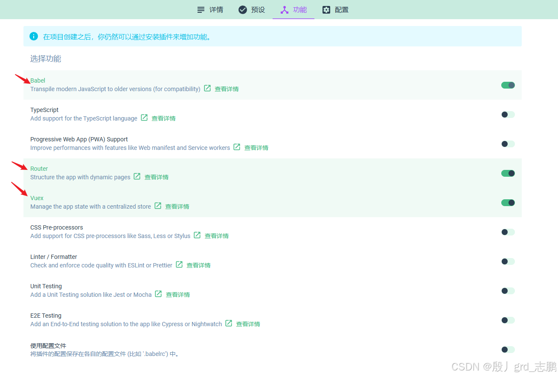The height and width of the screenshot is (376, 558).
Task: Click 'Transpile modern JavaScript to older versions' description
Action: pyautogui.click(x=115, y=89)
